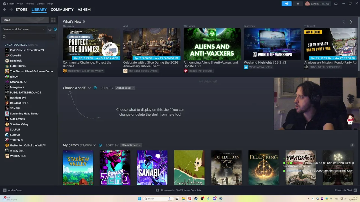Click the Windows taskbar search box
The width and height of the screenshot is (360, 202).
[x=158, y=199]
